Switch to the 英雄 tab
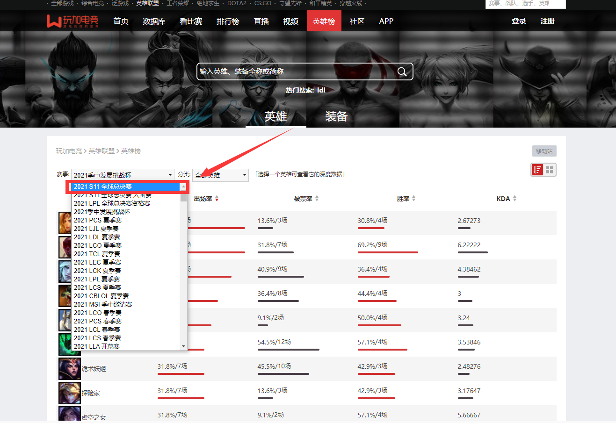 point(275,116)
